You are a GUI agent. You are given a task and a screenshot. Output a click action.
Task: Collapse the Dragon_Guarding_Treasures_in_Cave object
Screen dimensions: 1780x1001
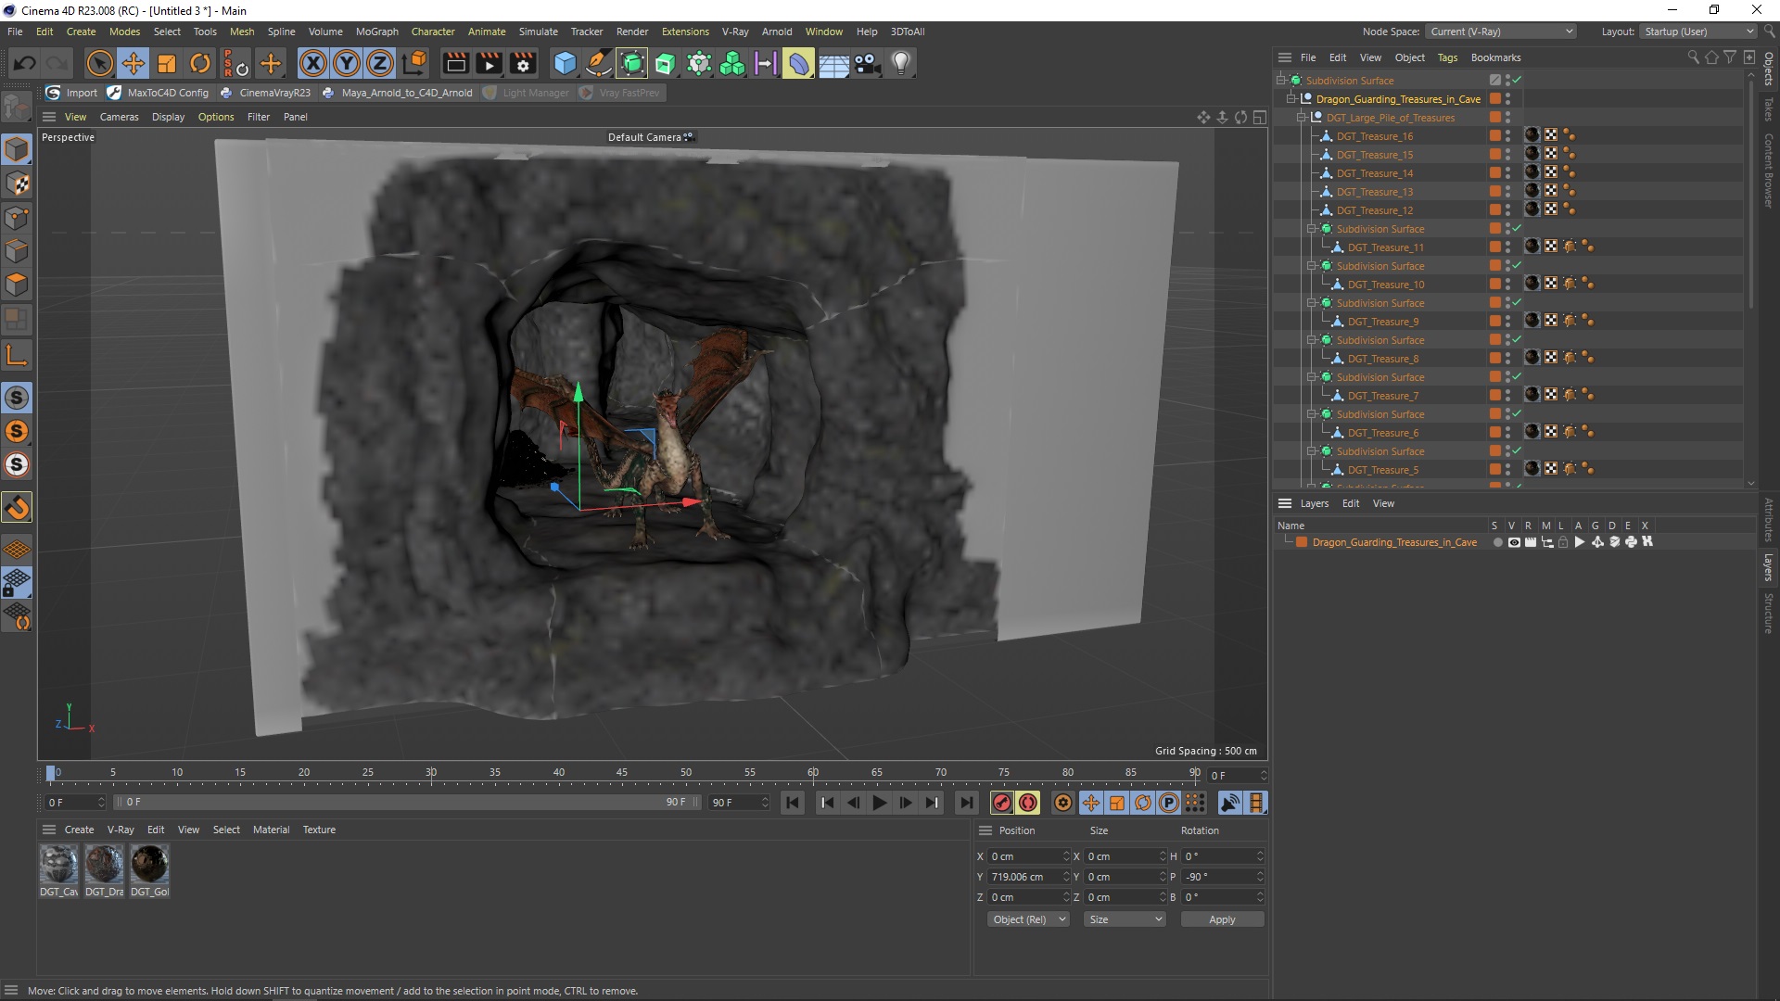tap(1290, 99)
